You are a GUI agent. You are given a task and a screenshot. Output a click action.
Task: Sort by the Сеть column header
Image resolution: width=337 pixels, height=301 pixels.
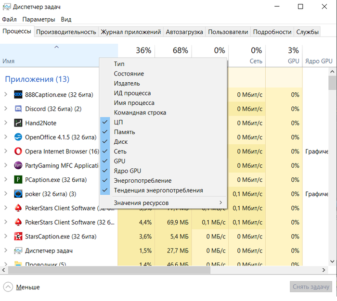(247, 56)
